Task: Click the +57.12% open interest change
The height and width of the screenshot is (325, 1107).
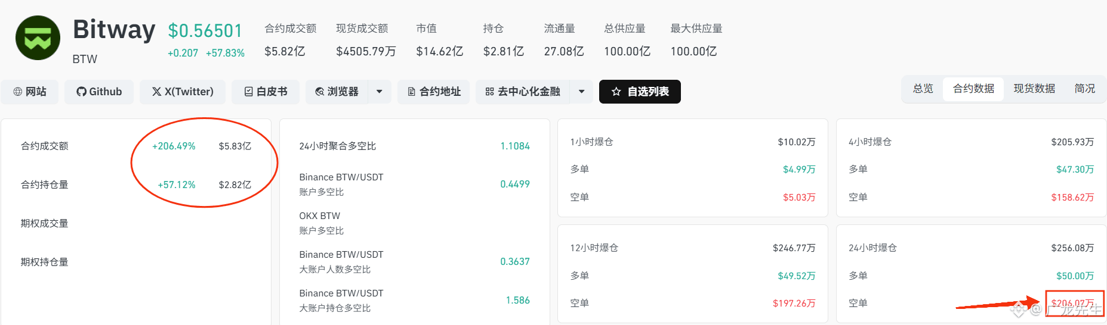Action: point(177,185)
